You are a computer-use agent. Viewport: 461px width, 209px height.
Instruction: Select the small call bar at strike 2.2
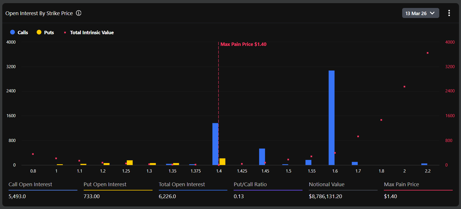coord(424,164)
